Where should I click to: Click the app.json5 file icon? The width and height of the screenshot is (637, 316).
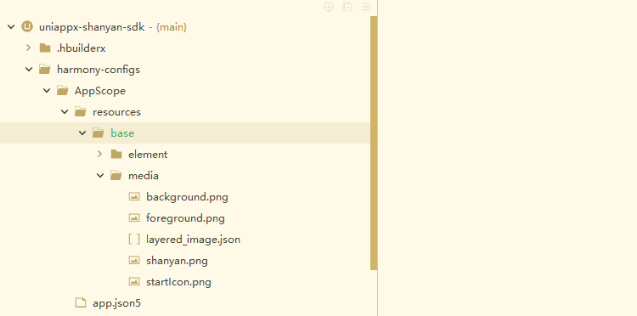[81, 302]
